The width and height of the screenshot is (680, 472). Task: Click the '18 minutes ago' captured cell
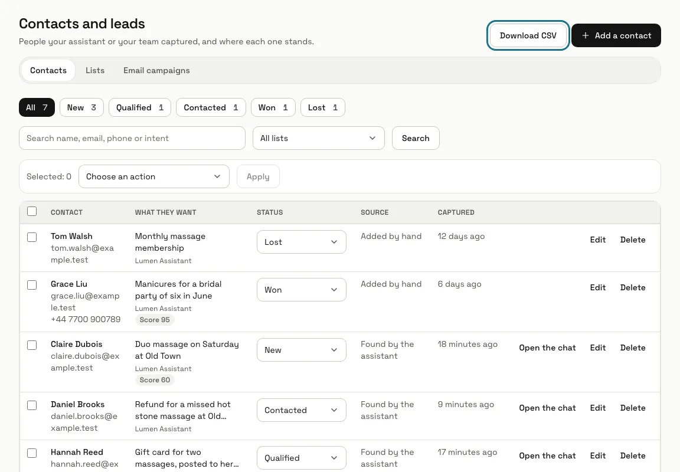[x=467, y=344]
